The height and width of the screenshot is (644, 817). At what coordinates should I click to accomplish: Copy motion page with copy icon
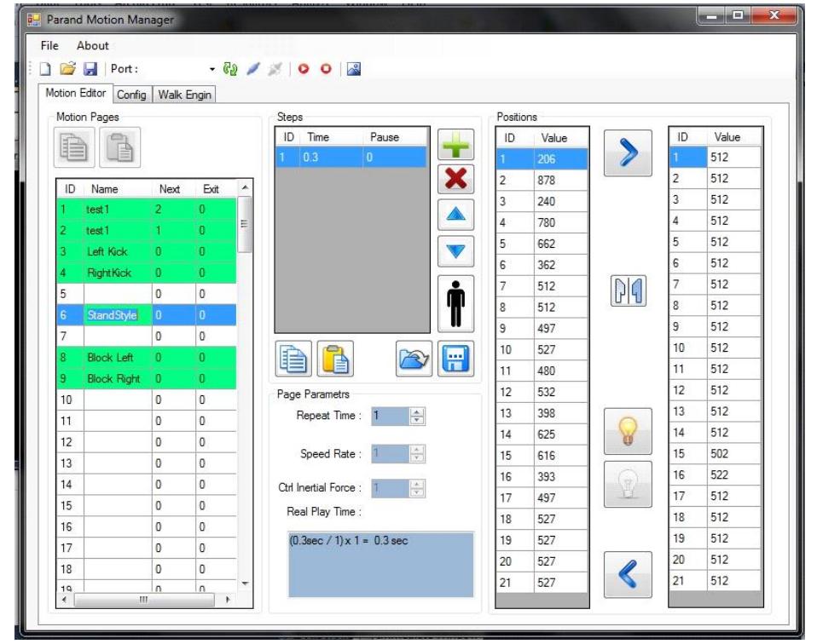point(74,147)
